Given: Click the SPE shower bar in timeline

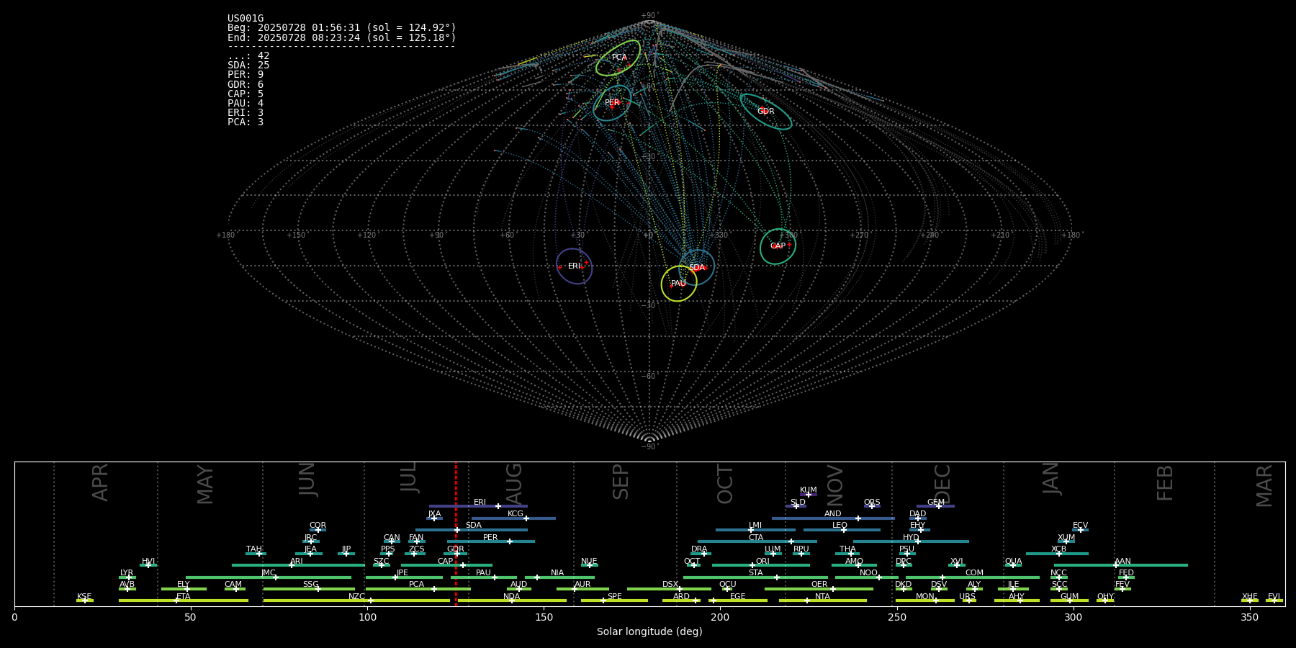Looking at the screenshot, I should tap(614, 600).
